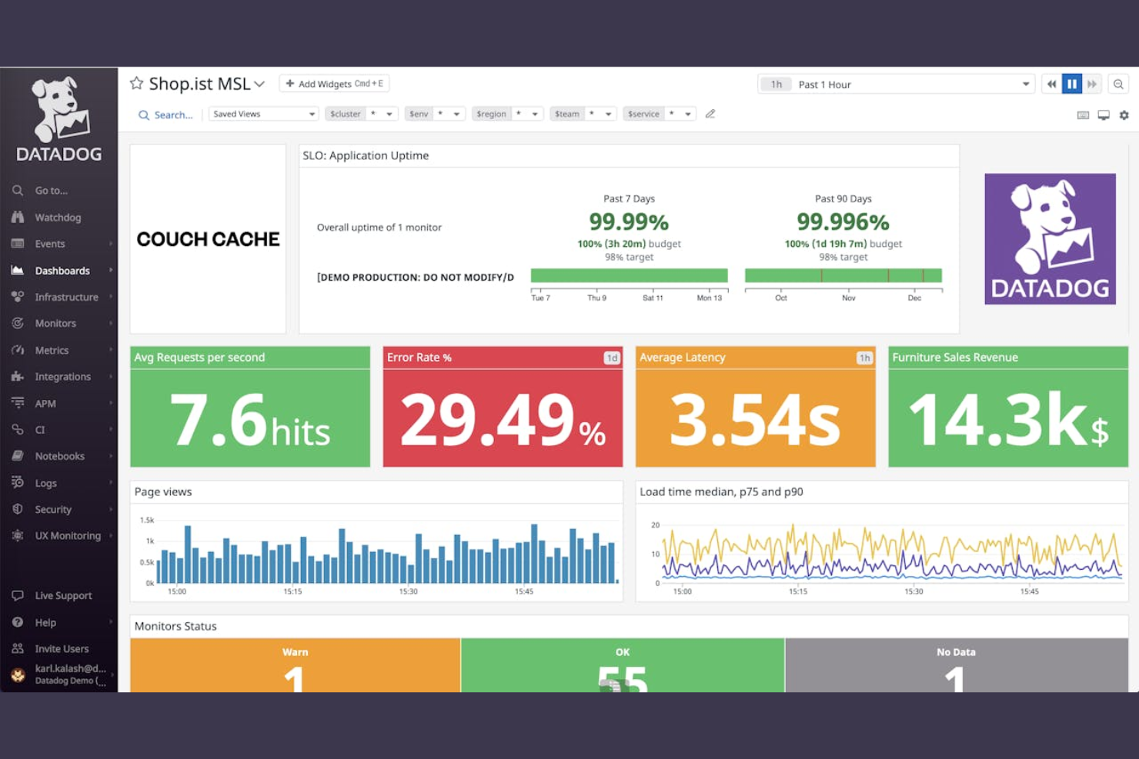This screenshot has height=759, width=1139.
Task: Open Live Support
Action: click(x=64, y=595)
